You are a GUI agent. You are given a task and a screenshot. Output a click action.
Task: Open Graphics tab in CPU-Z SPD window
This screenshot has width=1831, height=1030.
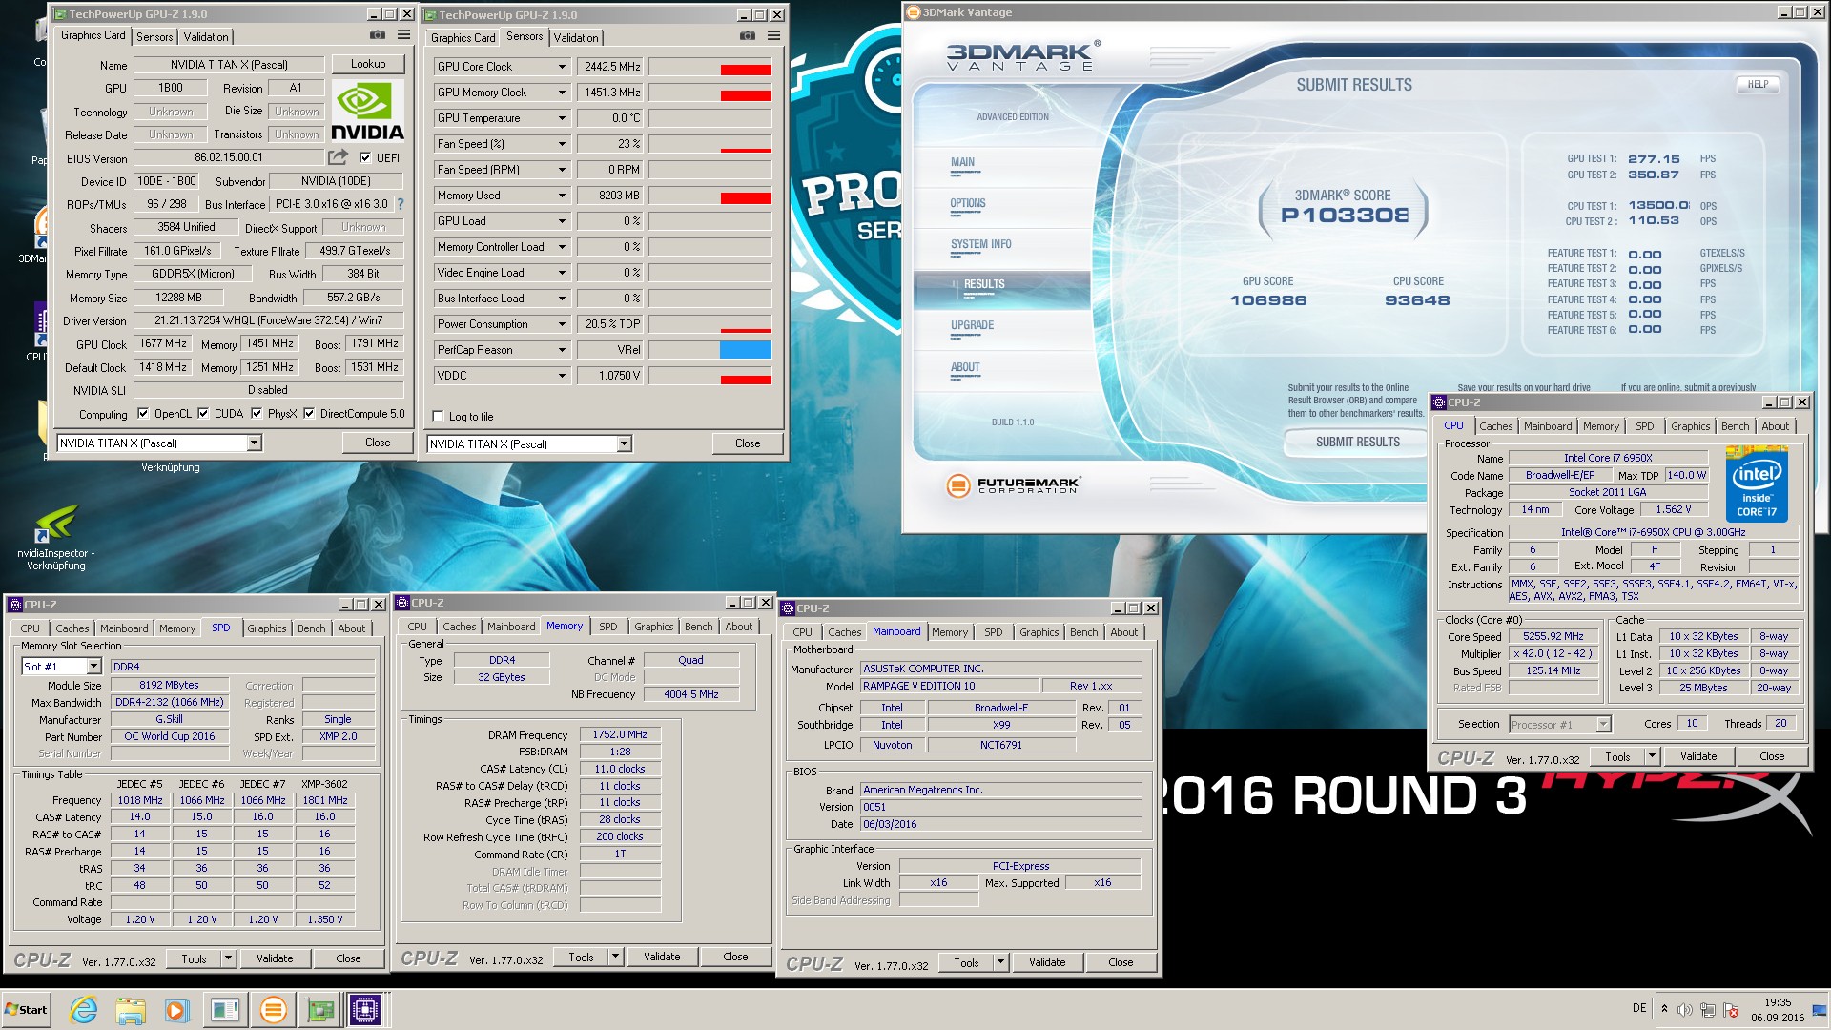(x=266, y=628)
